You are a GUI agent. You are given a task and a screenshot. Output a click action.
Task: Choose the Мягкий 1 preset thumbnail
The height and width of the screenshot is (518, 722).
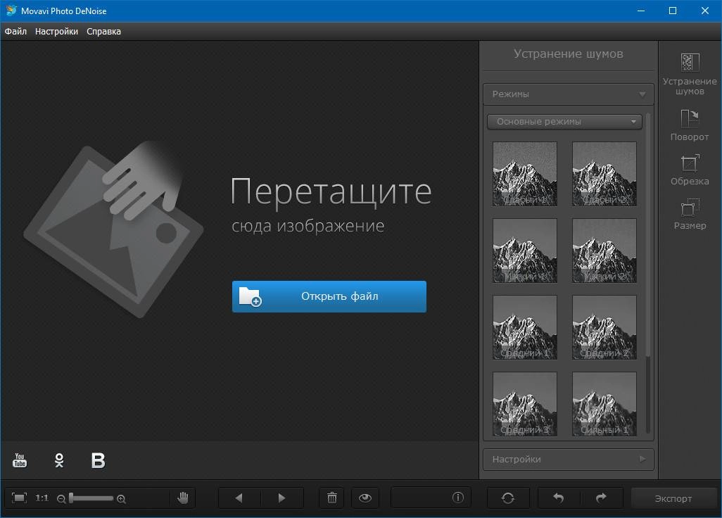[x=525, y=251]
